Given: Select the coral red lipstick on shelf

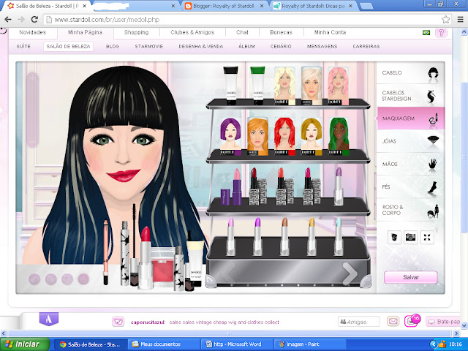Looking at the screenshot, I should point(284,186).
